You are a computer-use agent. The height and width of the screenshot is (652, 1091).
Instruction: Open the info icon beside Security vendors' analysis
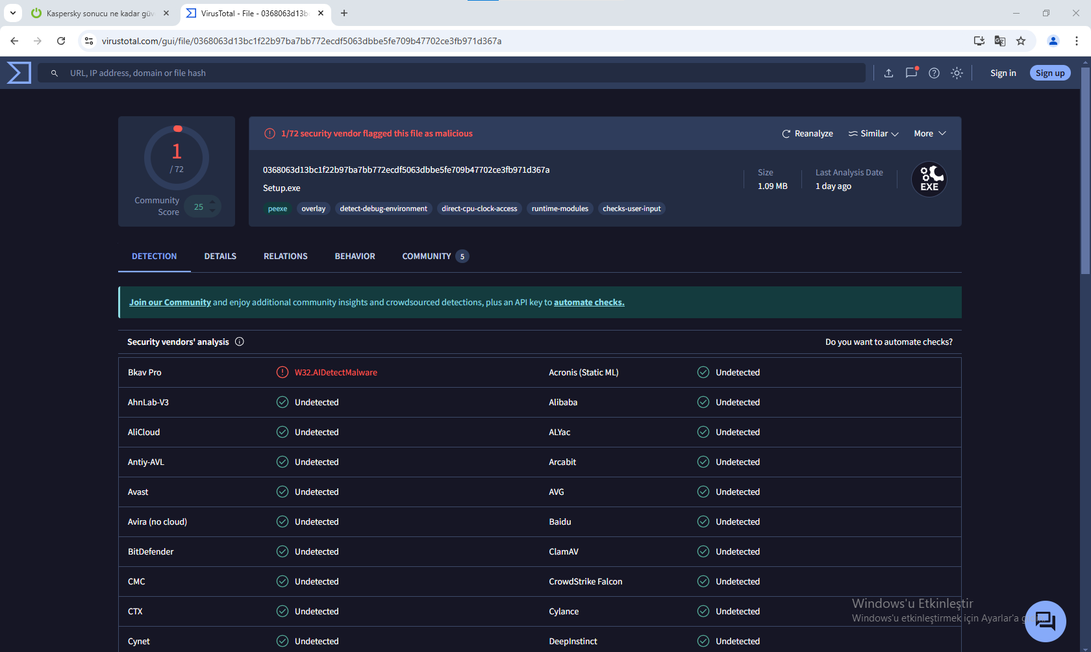239,341
